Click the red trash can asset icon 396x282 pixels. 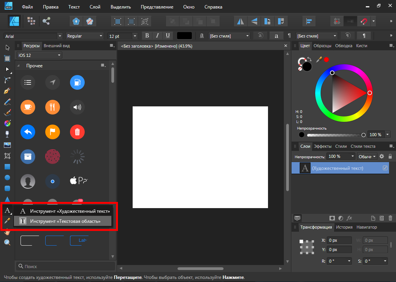pos(77,132)
